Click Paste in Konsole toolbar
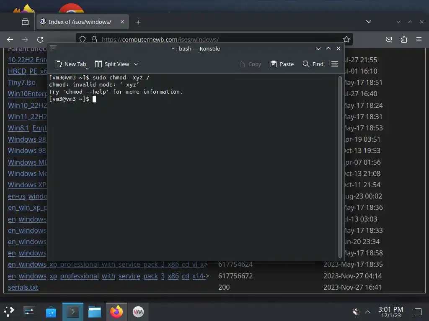 click(282, 64)
